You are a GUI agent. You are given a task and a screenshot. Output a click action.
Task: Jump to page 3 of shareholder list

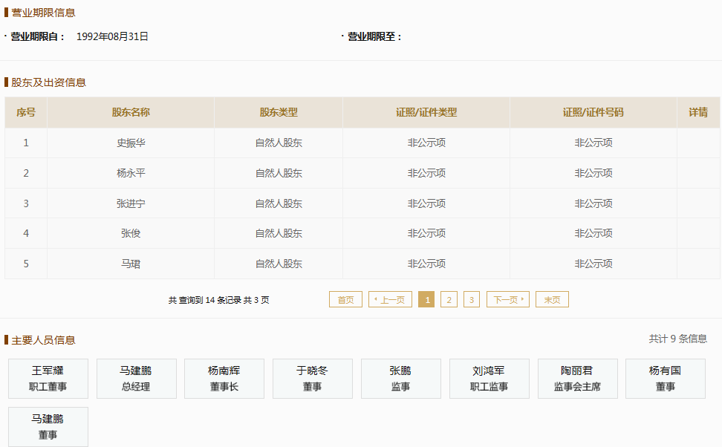tap(472, 300)
